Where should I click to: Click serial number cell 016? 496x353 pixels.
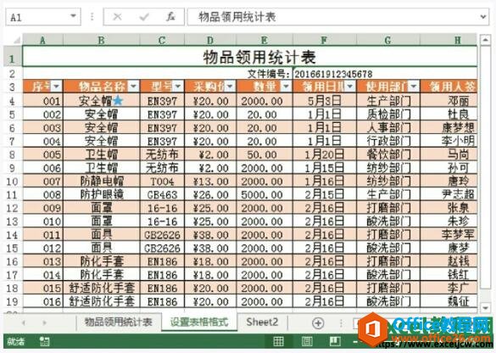[x=42, y=301]
